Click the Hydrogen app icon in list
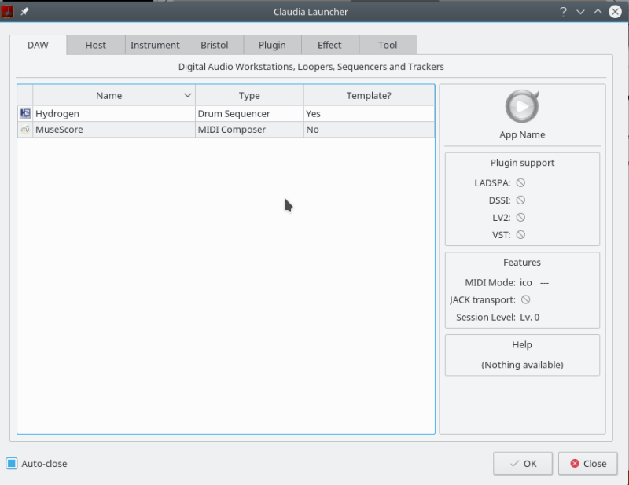 pyautogui.click(x=25, y=113)
